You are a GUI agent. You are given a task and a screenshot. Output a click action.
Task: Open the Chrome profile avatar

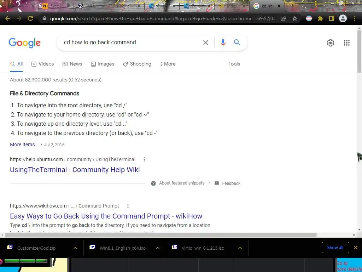coord(343,18)
